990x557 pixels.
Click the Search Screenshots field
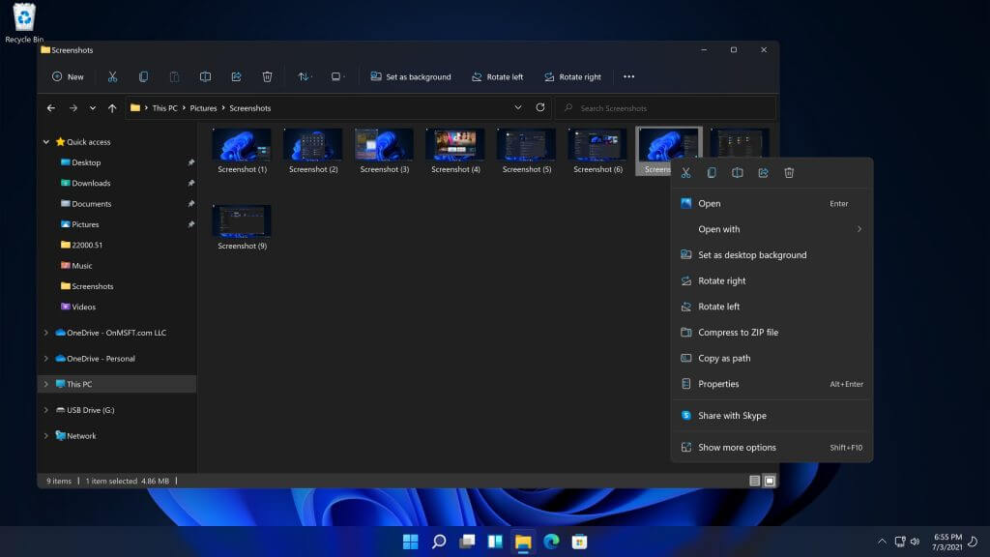(665, 108)
